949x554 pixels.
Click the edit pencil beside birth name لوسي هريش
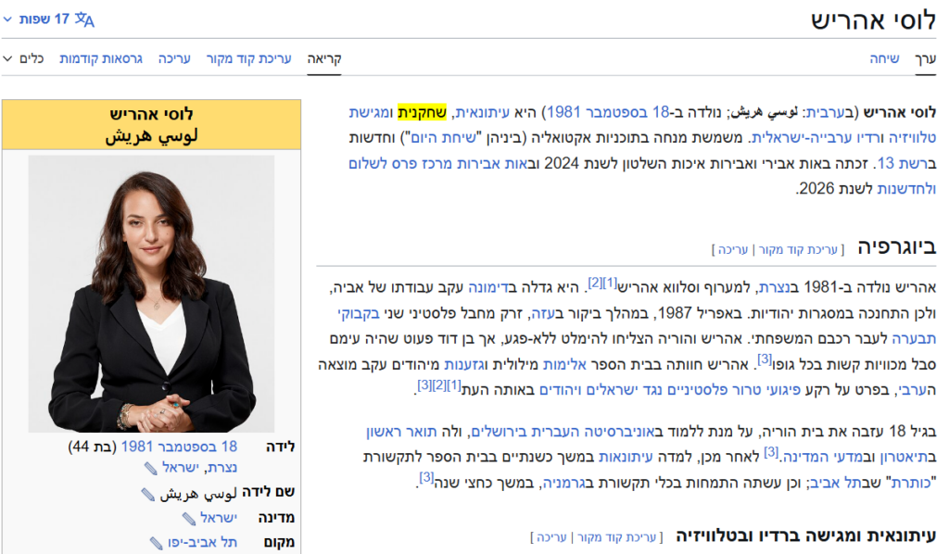click(147, 494)
